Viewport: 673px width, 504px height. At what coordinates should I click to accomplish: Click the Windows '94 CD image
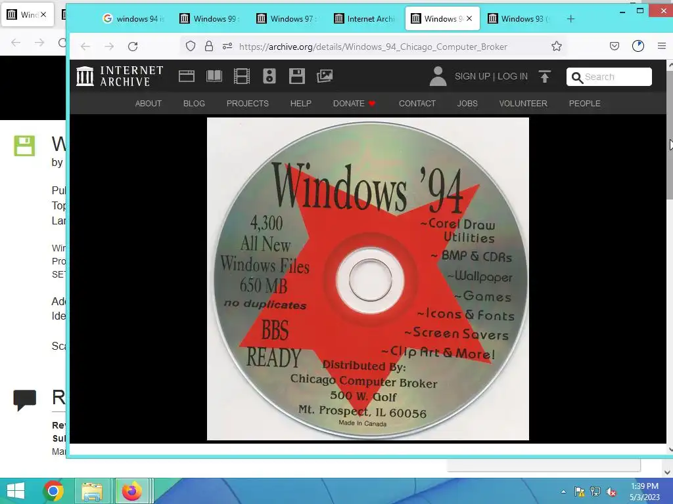tap(368, 279)
